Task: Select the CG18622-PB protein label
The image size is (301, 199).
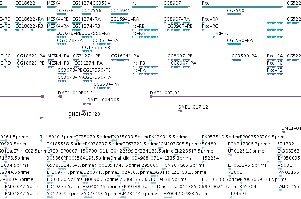Action: (x=31, y=63)
